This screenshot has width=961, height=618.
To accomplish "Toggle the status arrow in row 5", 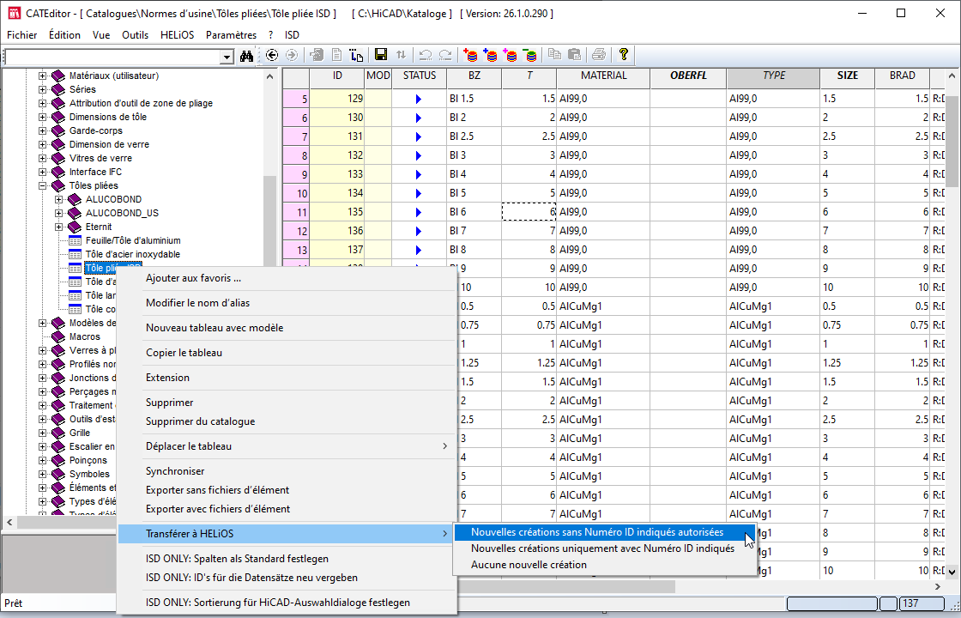I will (x=419, y=99).
